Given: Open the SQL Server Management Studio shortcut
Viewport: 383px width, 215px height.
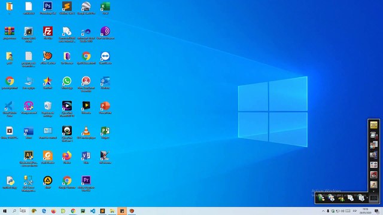Looking at the screenshot, I should (x=29, y=183).
